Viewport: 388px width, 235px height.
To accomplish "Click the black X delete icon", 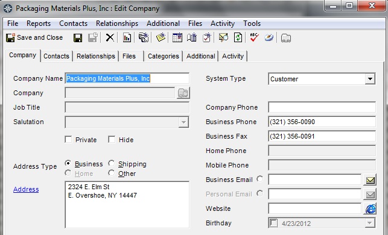I will pyautogui.click(x=110, y=38).
